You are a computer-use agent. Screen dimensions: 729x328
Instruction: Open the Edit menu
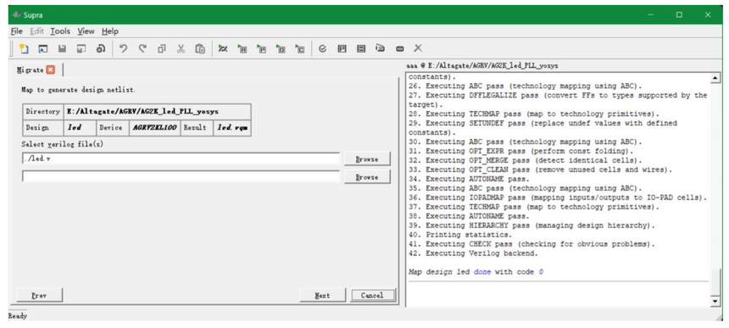click(36, 31)
